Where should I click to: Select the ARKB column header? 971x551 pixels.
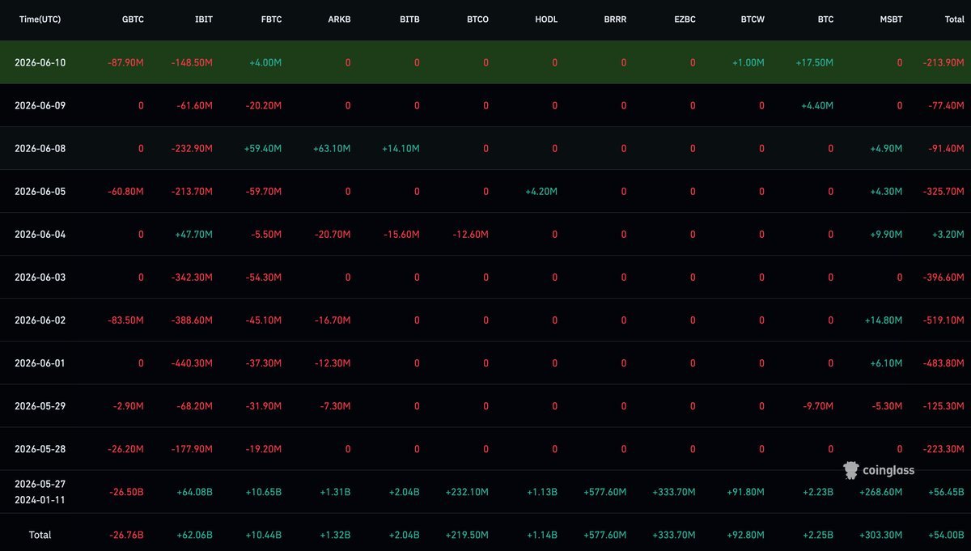click(339, 19)
